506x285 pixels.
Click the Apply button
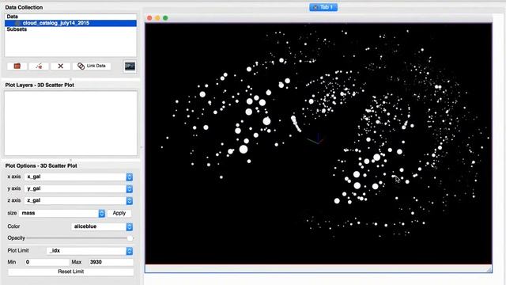[119, 213]
